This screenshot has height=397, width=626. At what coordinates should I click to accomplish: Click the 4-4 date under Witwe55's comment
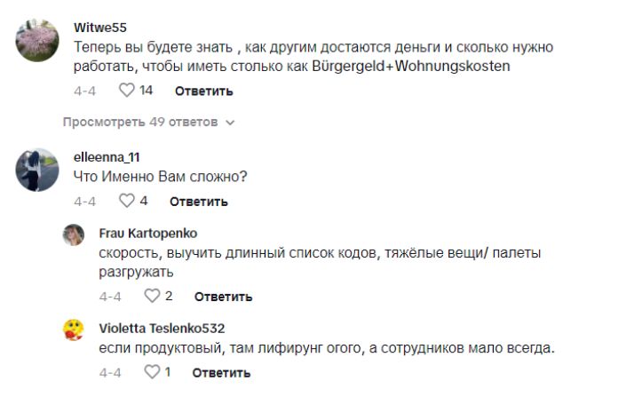click(x=85, y=91)
